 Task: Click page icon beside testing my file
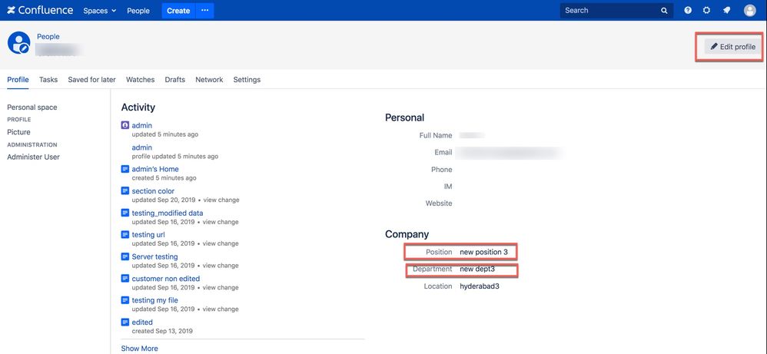point(125,300)
